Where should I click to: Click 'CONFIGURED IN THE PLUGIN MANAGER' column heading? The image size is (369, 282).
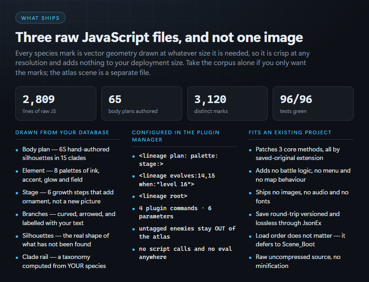pyautogui.click(x=175, y=136)
